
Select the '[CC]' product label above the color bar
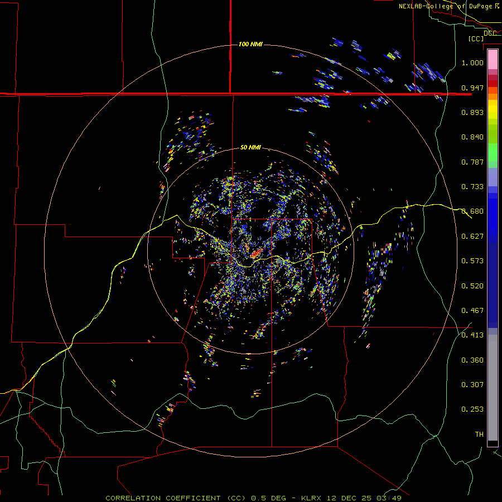476,38
